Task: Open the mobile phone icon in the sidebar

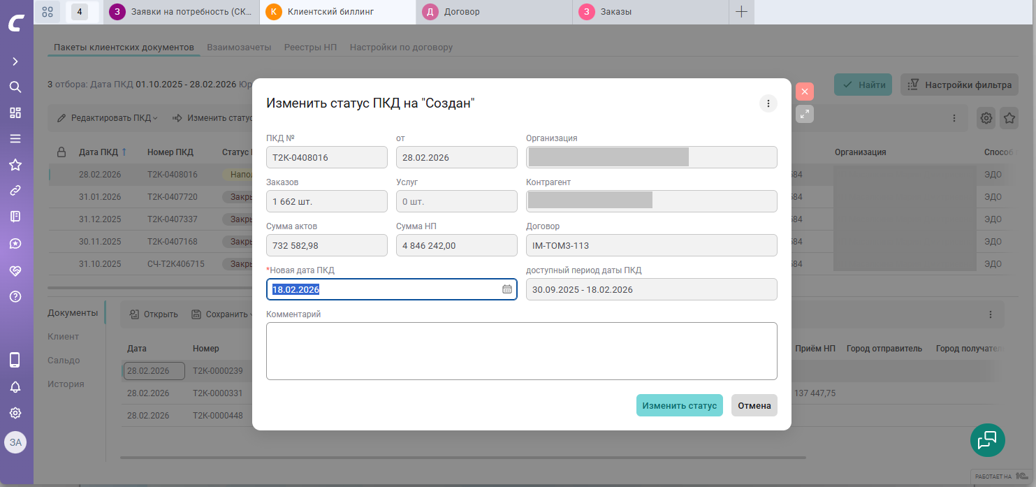Action: coord(15,360)
